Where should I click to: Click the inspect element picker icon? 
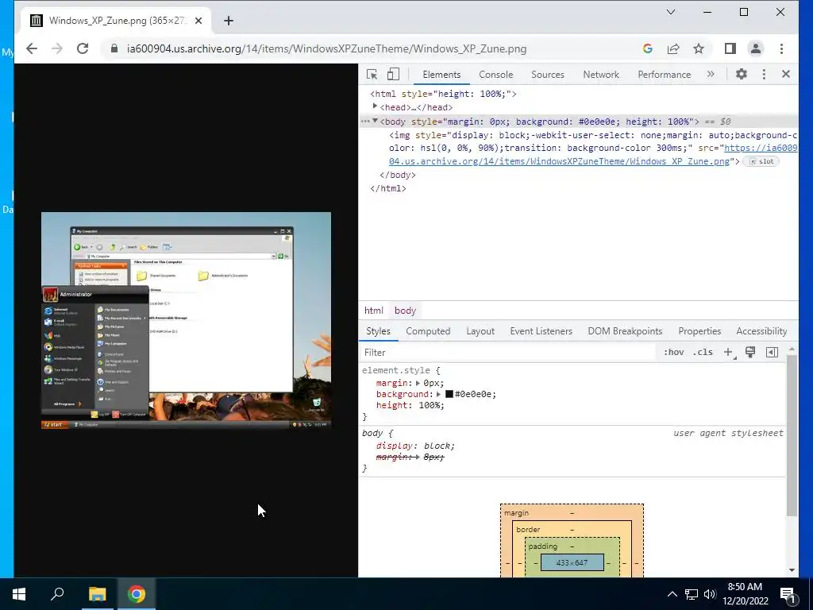[x=372, y=74]
